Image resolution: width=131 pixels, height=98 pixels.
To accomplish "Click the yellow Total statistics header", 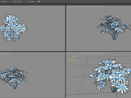I will pos(74,57).
